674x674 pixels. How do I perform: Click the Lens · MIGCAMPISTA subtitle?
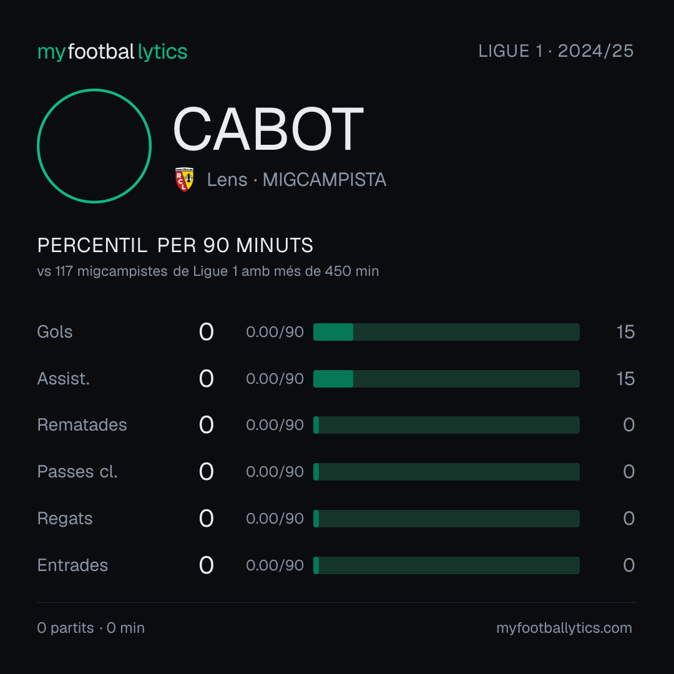click(296, 180)
